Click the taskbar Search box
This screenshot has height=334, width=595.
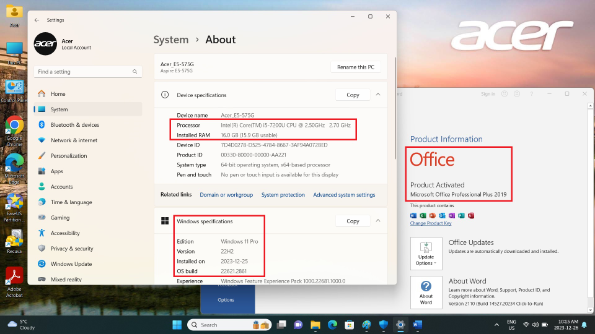(229, 325)
